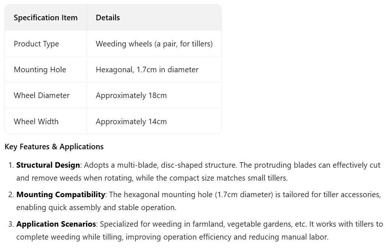
Task: Select the "Product Type" table cell
Action: (36, 44)
